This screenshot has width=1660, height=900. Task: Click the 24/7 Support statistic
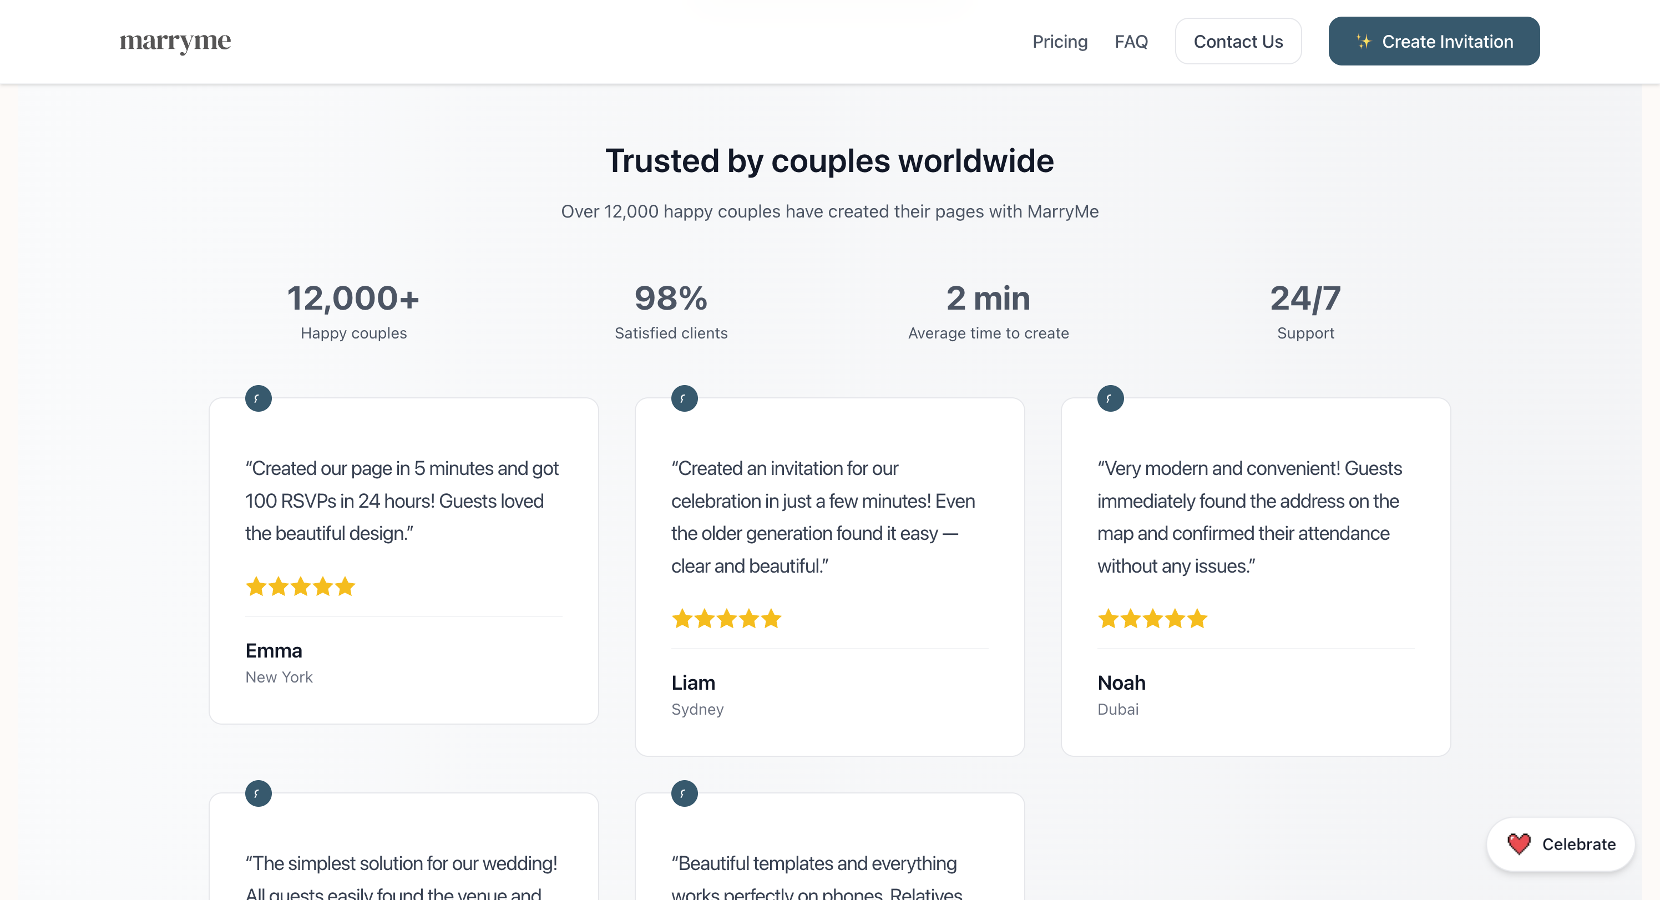[1305, 311]
